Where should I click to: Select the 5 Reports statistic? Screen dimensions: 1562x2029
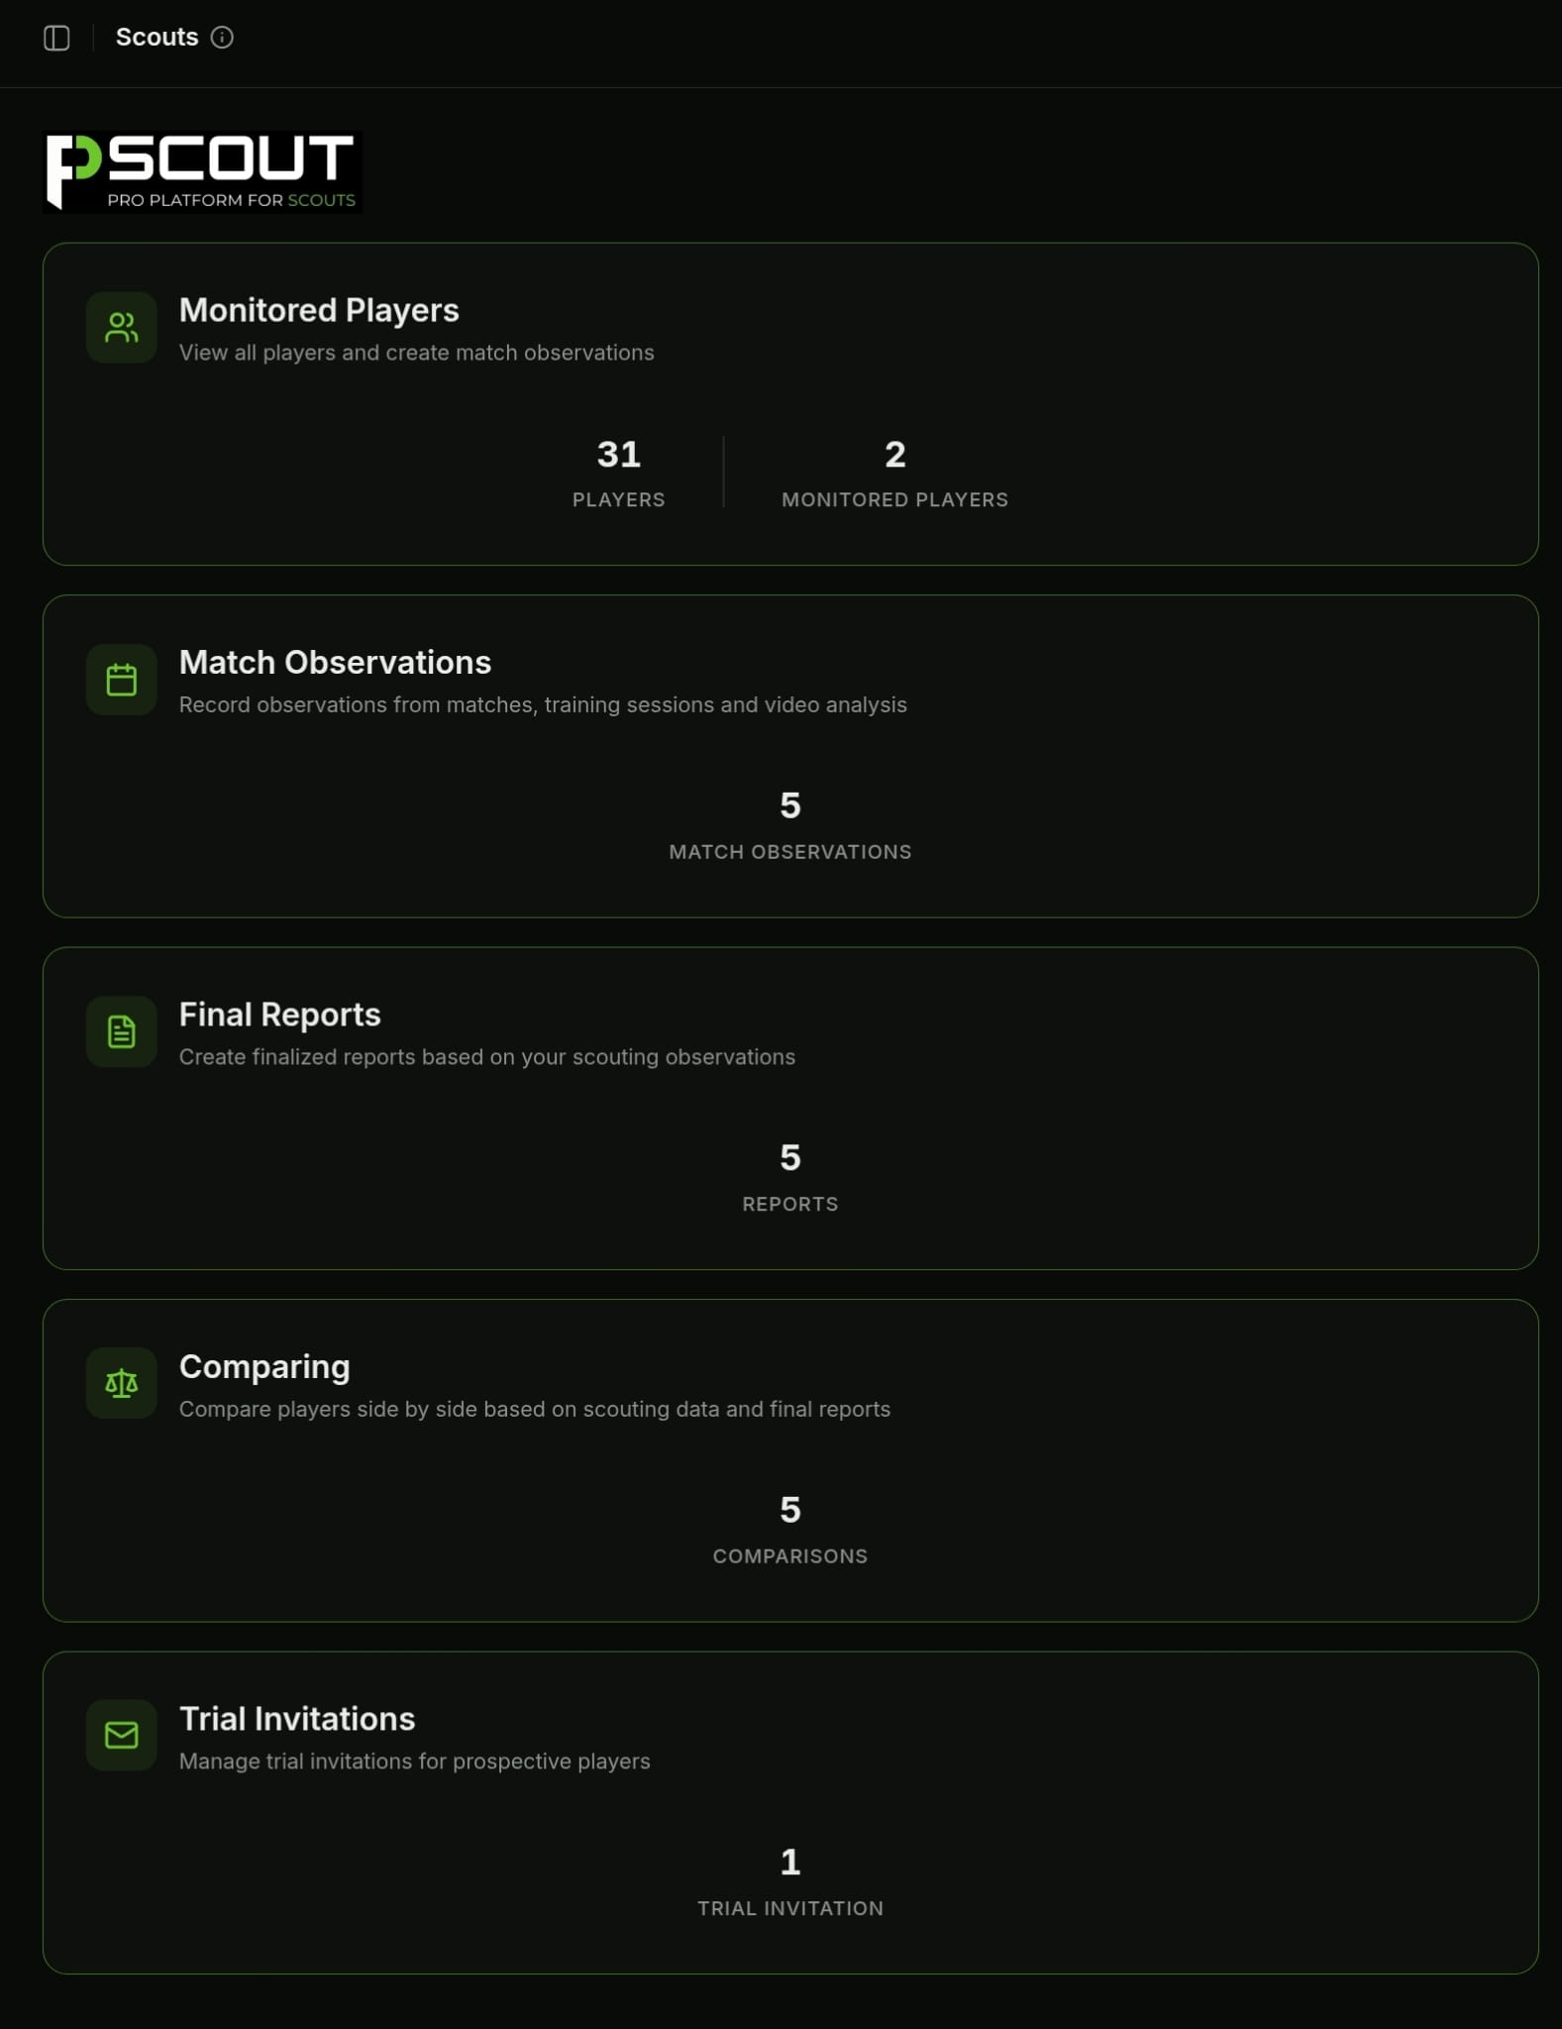789,1158
